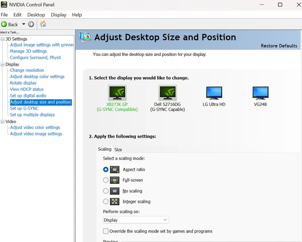This screenshot has width=302, height=242.
Task: Open Set up multiple displays
Action: coord(32,114)
